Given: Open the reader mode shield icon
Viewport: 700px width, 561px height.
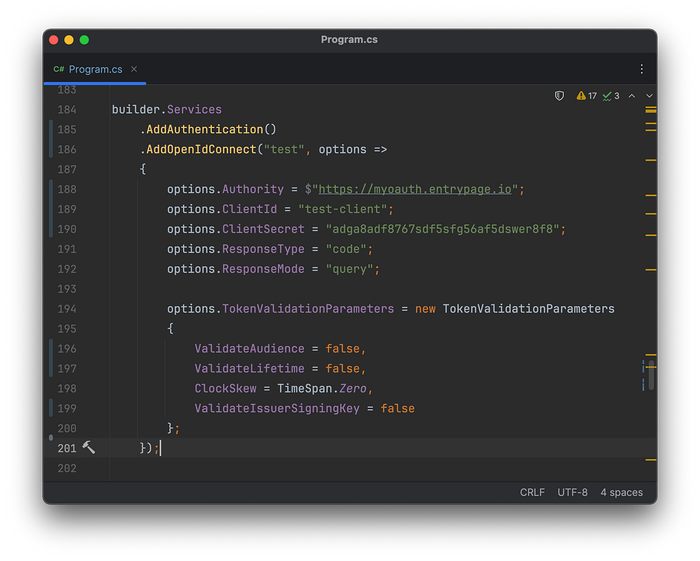Looking at the screenshot, I should (559, 96).
